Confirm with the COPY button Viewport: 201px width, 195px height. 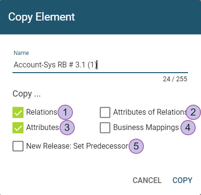[x=182, y=180]
